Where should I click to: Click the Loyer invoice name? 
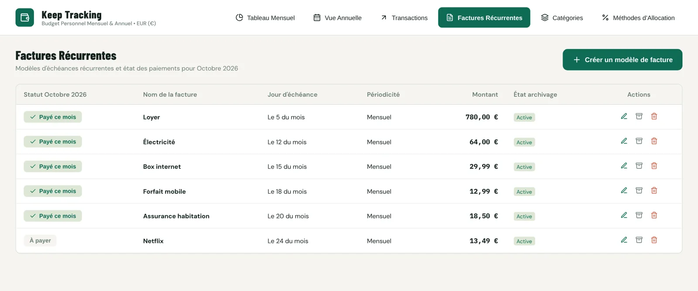pos(151,117)
